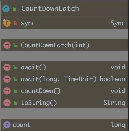Click the Sync type label of sync field
The height and width of the screenshot is (131, 129).
118,23
